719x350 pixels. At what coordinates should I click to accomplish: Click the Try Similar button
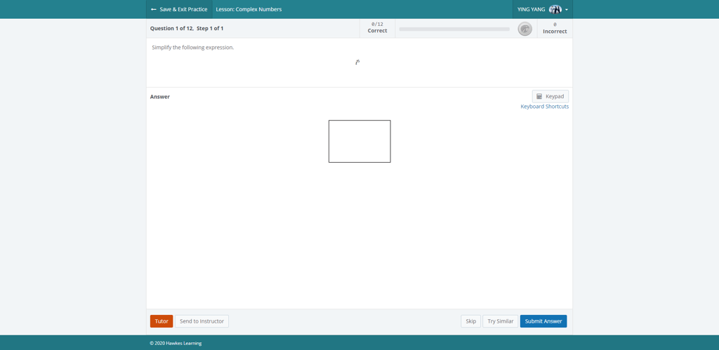click(500, 321)
